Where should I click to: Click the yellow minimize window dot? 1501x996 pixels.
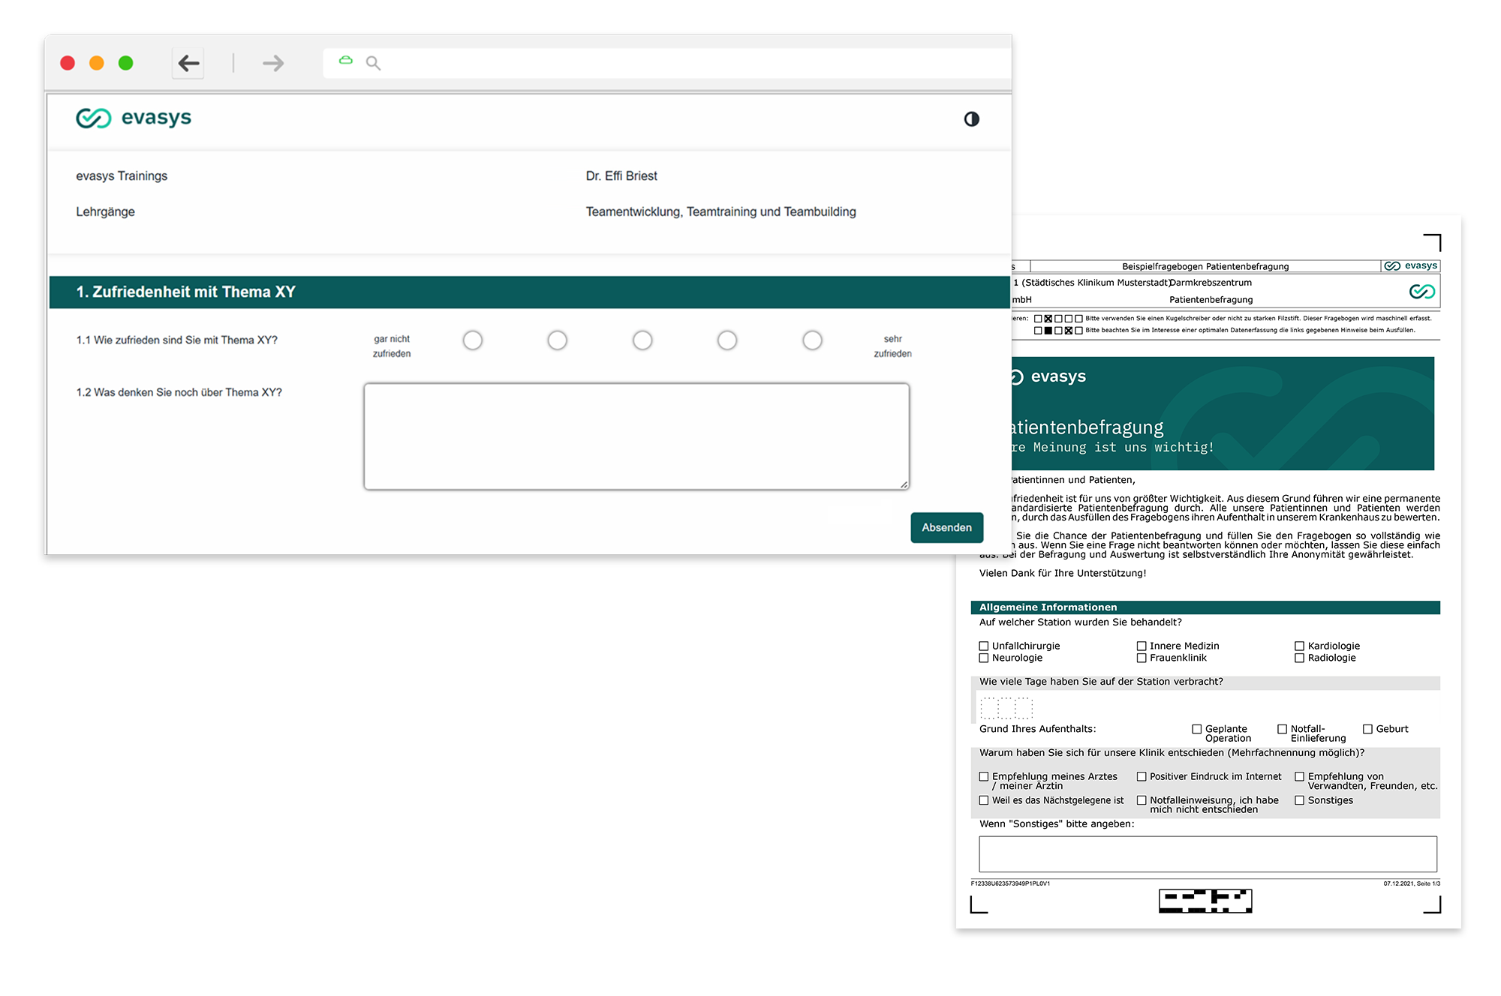pos(97,64)
